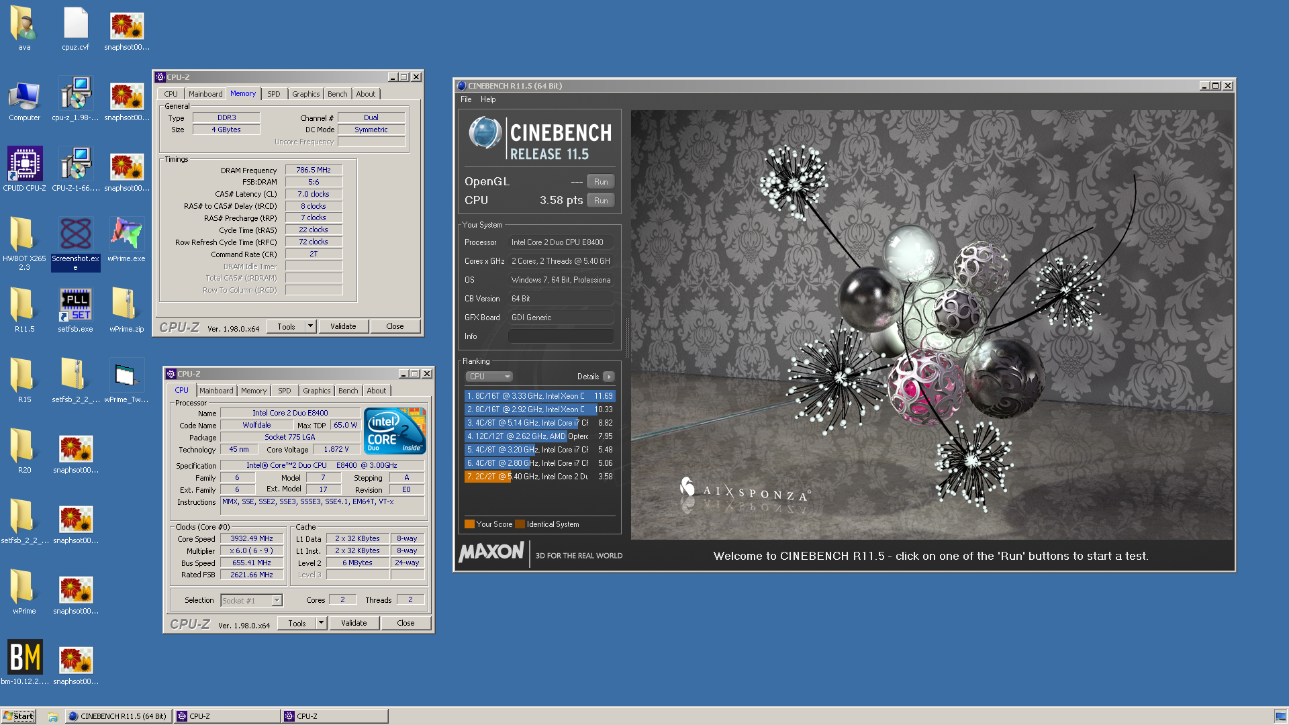The width and height of the screenshot is (1289, 725).
Task: Launch CPUID CPU-Z desktop shortcut
Action: [24, 169]
